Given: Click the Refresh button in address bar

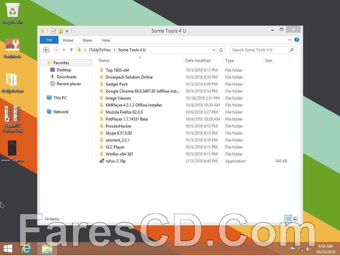Looking at the screenshot, I should pos(221,50).
